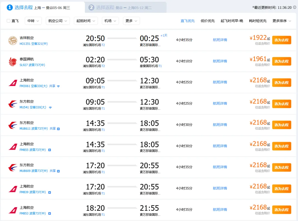The height and width of the screenshot is (221, 298).
Task: Select HO1351 20:50 flight as outbound
Action: click(x=281, y=40)
